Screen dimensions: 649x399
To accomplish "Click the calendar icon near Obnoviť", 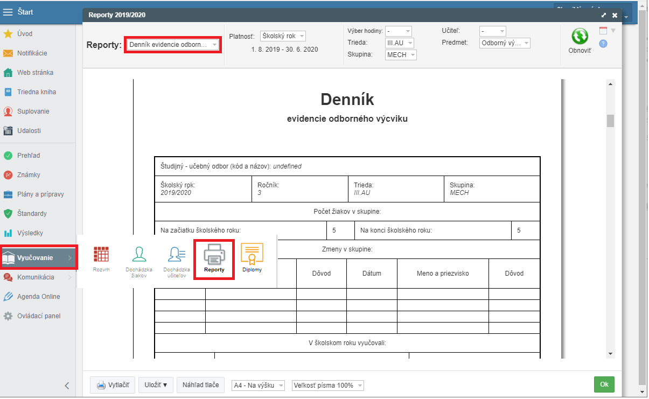I will click(x=603, y=31).
